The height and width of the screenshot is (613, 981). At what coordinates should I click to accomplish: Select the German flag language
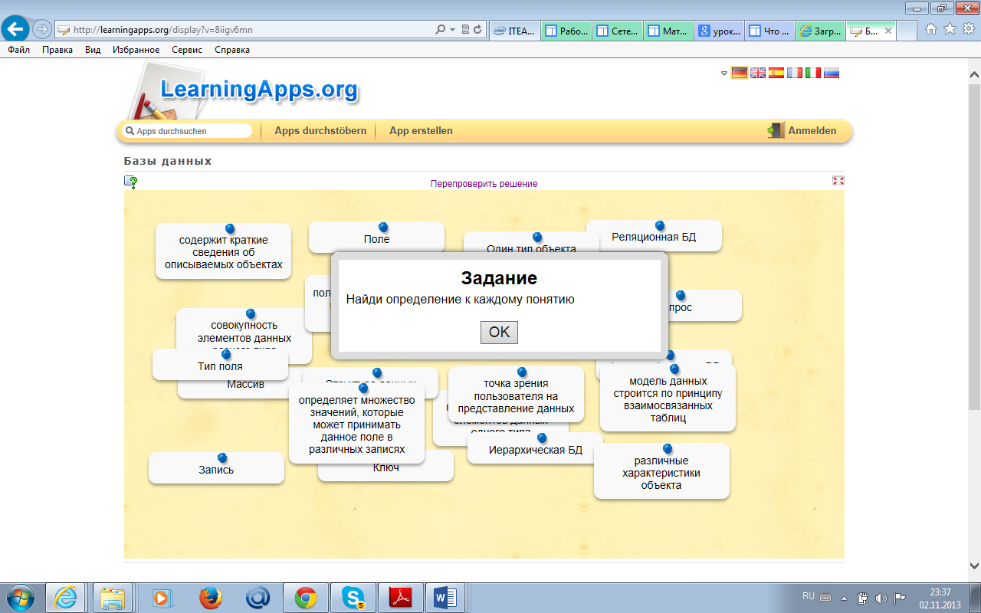[x=740, y=73]
